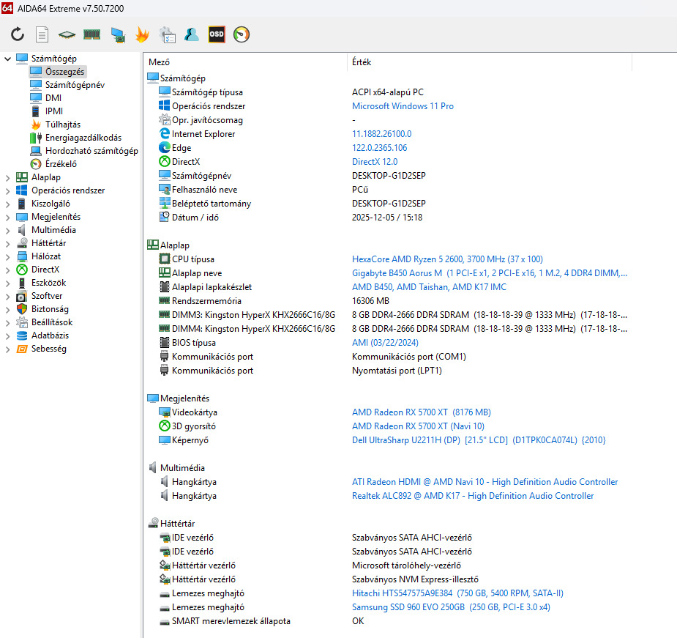The width and height of the screenshot is (677, 638).
Task: Open the Samsung SSD 960 EVO link
Action: [x=451, y=607]
